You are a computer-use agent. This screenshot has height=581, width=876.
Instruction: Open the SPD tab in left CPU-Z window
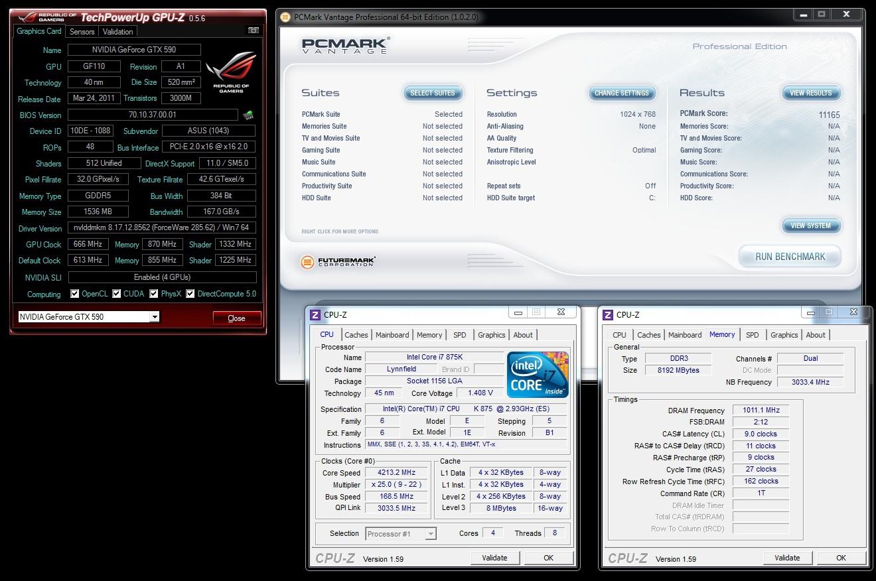tap(460, 335)
